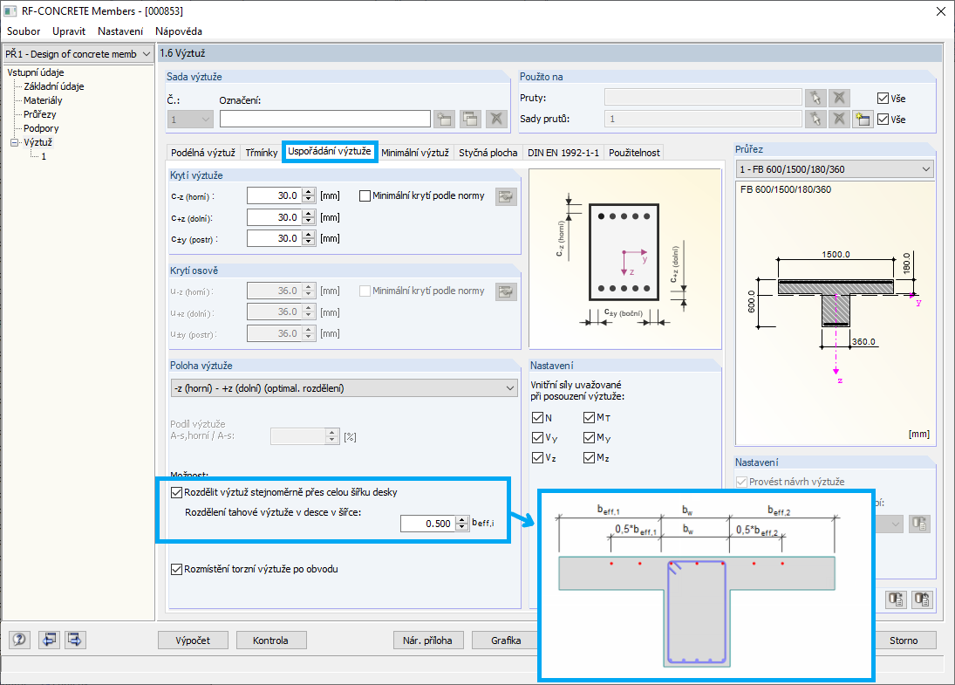The height and width of the screenshot is (685, 955).
Task: Click the Kontrola button
Action: [271, 640]
